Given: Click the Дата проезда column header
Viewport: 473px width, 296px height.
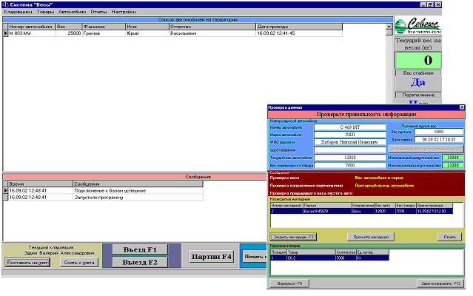Looking at the screenshot, I should tap(299, 27).
